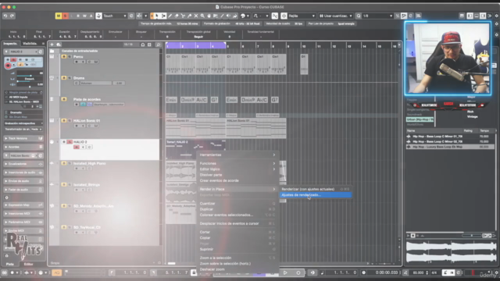Choose Renderizar (con ajustes actuales)

pos(316,189)
